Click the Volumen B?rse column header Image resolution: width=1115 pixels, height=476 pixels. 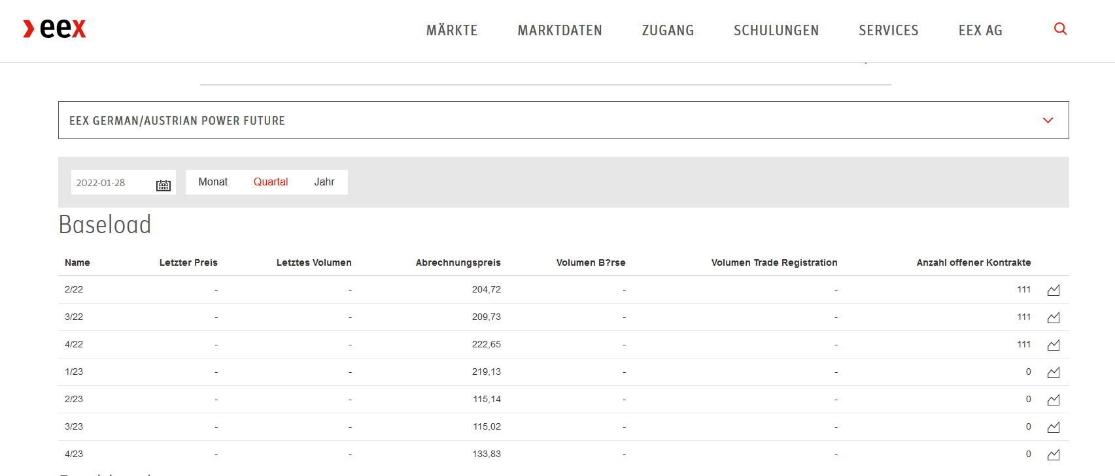click(591, 262)
